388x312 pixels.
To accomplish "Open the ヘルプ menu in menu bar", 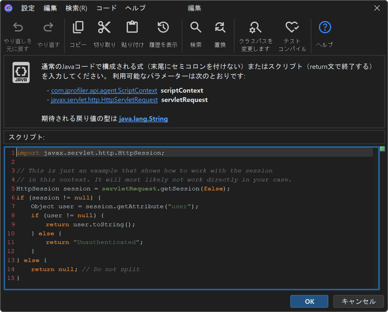I will (135, 8).
